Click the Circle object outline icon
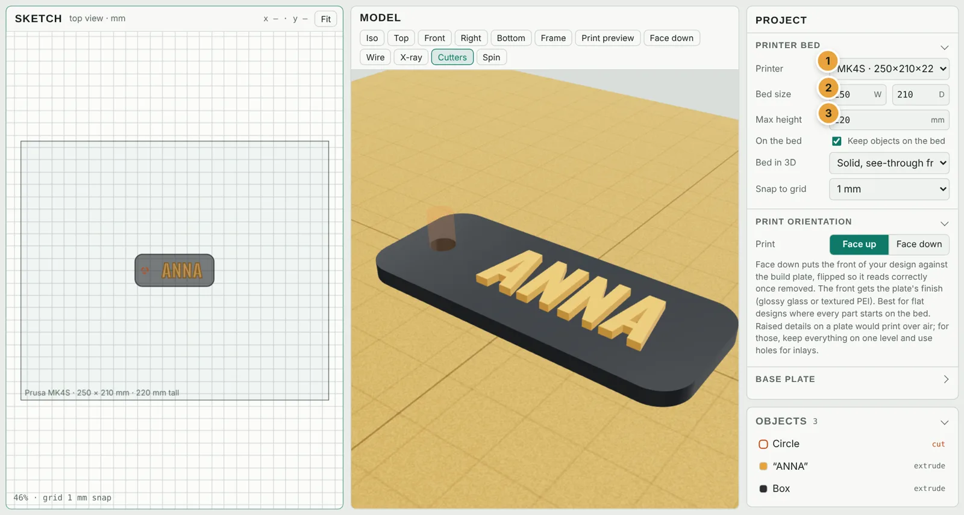964x515 pixels. [763, 444]
